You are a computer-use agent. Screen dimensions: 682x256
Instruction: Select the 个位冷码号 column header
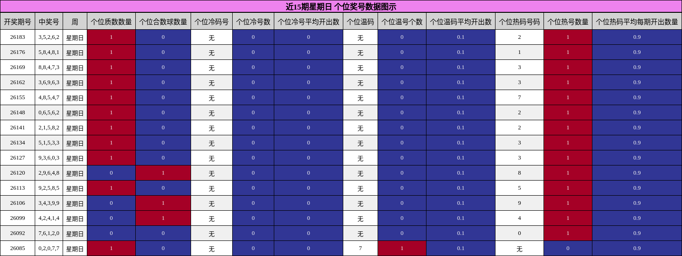[212, 21]
